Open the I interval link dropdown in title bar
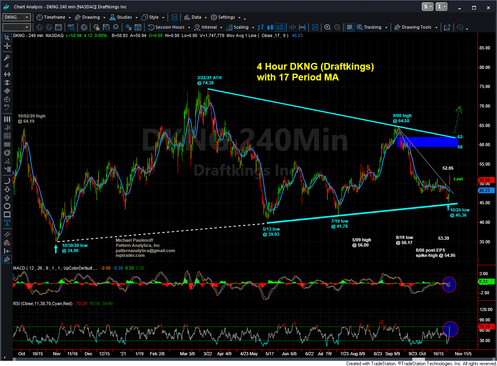This screenshot has width=497, height=366. coord(442,7)
